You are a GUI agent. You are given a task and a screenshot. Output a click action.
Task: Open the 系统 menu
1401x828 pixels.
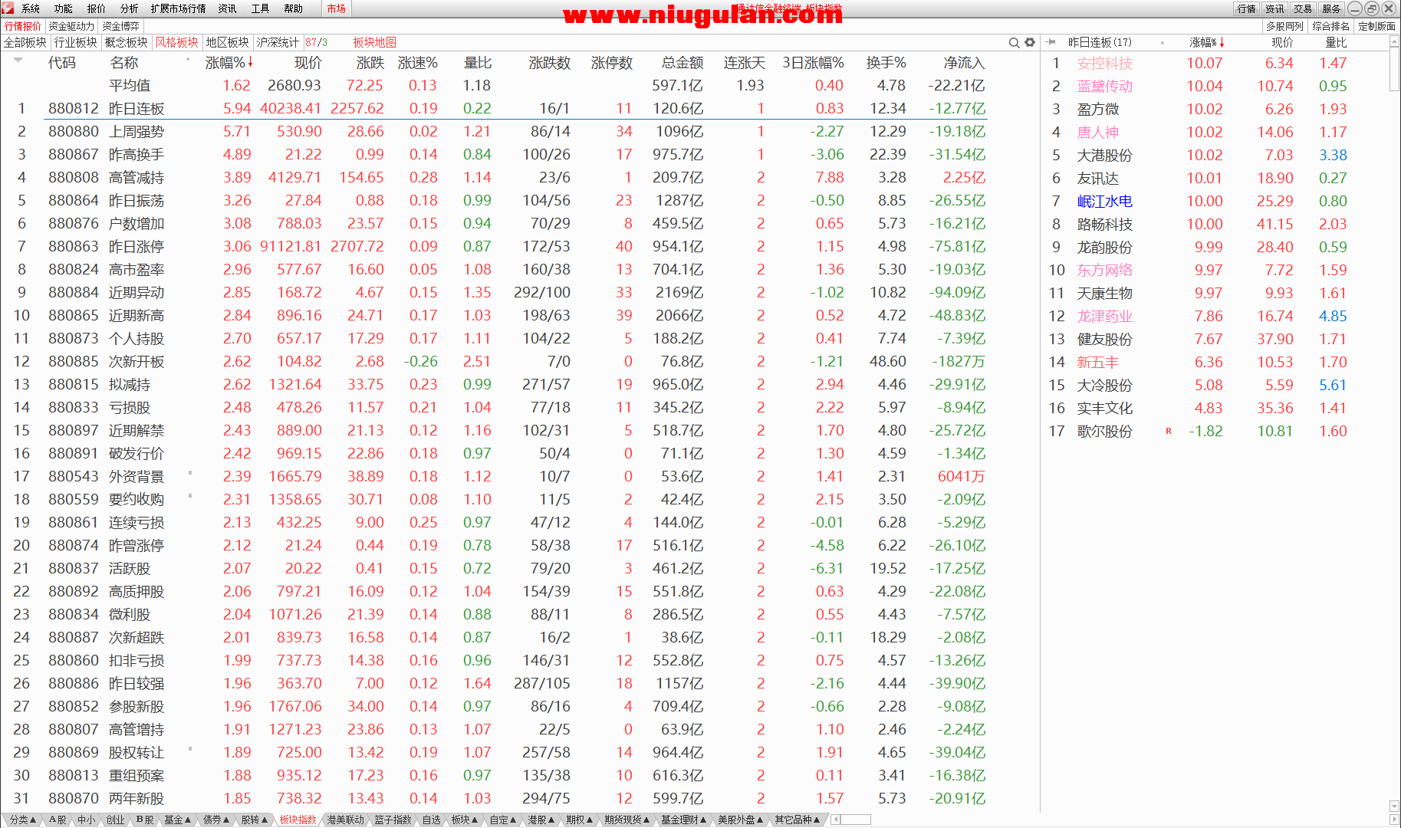[31, 8]
